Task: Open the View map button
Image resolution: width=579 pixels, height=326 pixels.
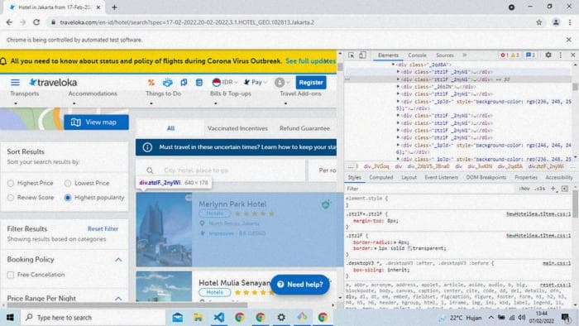Action: (97, 122)
